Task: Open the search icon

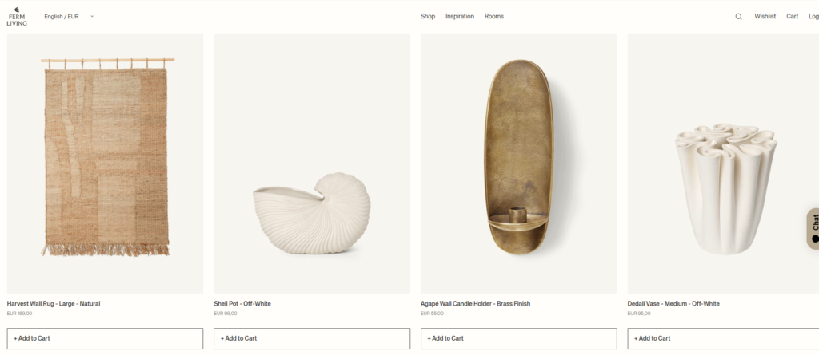Action: click(738, 17)
